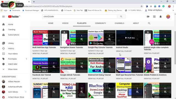Open the Destroy Any Device bookmark
176x99 pixels.
coord(114,10)
